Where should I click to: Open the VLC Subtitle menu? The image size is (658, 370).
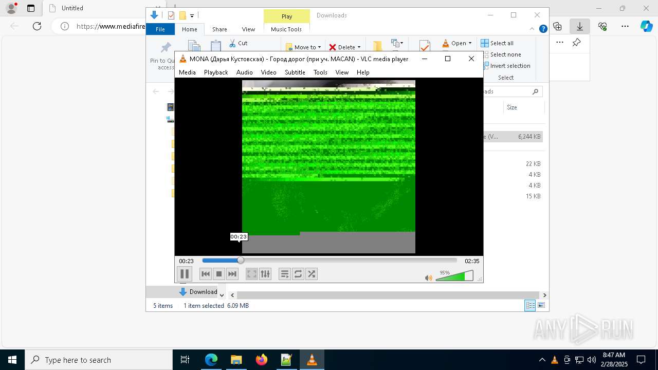pyautogui.click(x=295, y=72)
